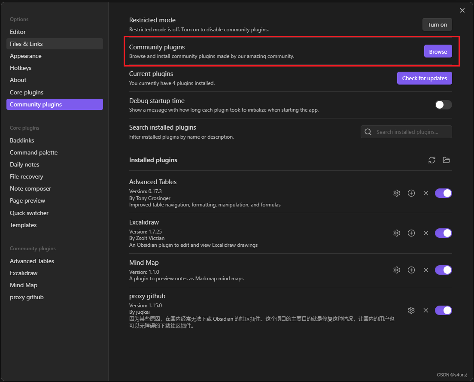Go to the Core plugins section

click(x=27, y=92)
